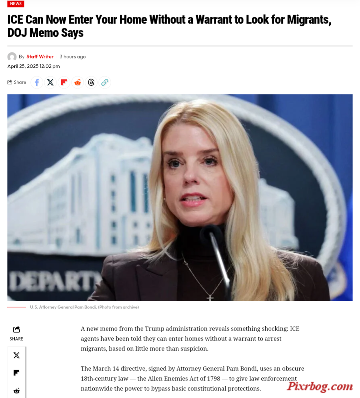The height and width of the screenshot is (398, 360).
Task: Click the Reddit icon in top share row
Action: (x=78, y=82)
